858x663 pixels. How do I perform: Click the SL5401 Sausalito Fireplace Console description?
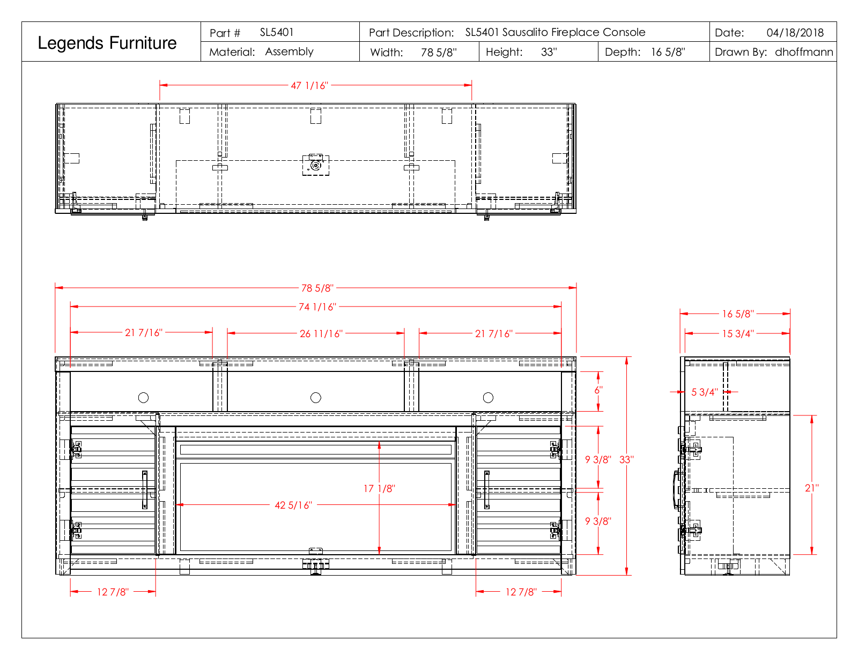point(555,32)
